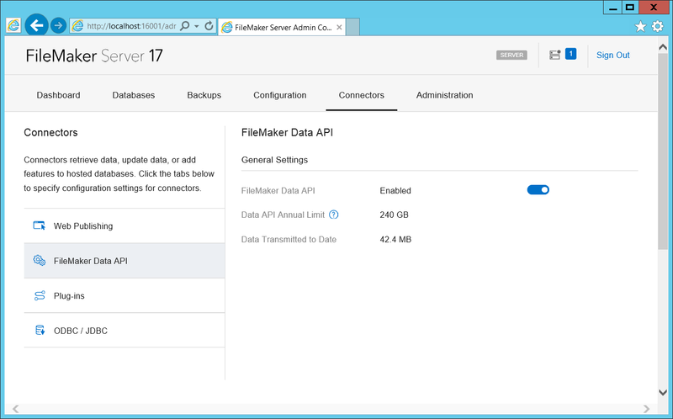Click the Data API Annual Limit help icon

coord(334,215)
